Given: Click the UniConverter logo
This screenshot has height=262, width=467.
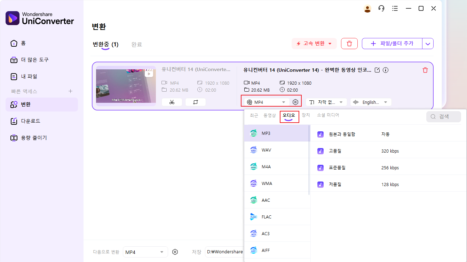Looking at the screenshot, I should point(40,18).
